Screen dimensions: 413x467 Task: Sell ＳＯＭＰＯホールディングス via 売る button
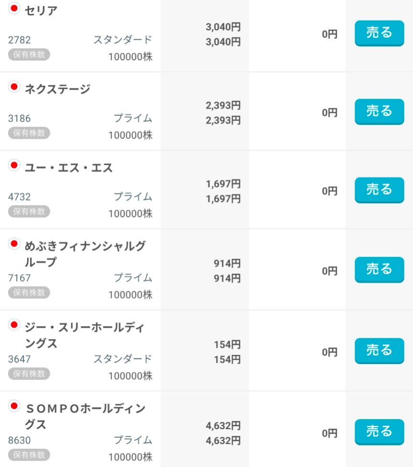(x=379, y=432)
